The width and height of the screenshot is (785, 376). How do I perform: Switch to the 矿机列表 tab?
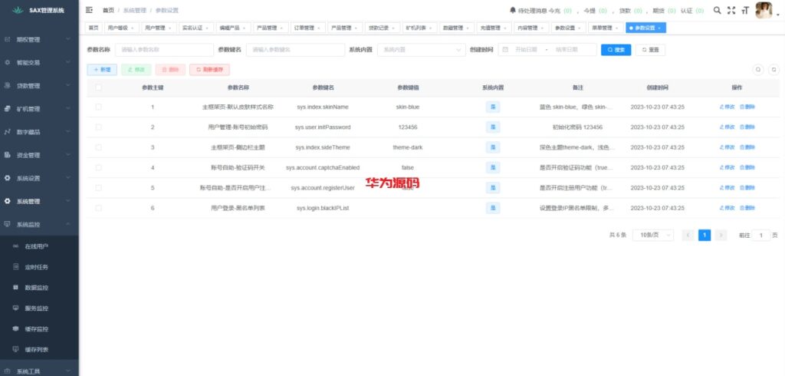pos(419,28)
